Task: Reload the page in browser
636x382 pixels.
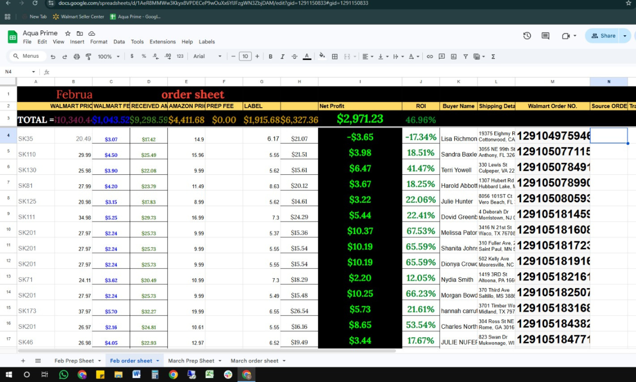Action: tap(35, 3)
